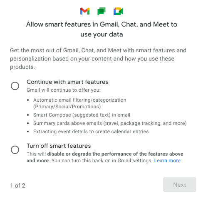Select the Continue with smart features radio button
Viewport: 203px width, 200px height.
pos(15,86)
